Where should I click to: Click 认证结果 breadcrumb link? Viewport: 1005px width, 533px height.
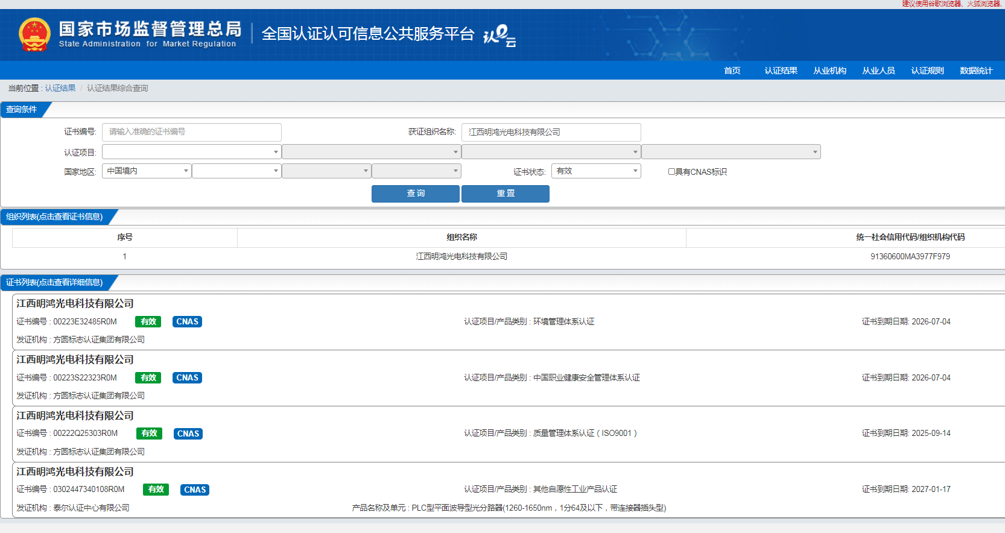[x=60, y=88]
